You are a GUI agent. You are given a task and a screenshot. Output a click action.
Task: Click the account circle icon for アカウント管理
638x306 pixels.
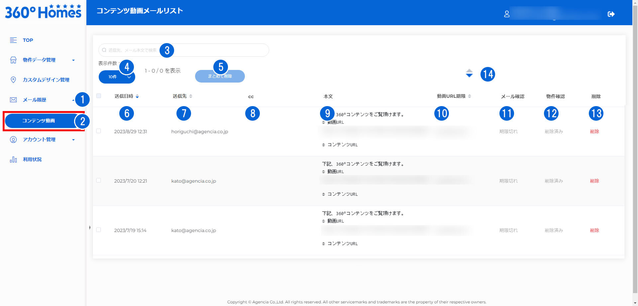[x=13, y=140]
